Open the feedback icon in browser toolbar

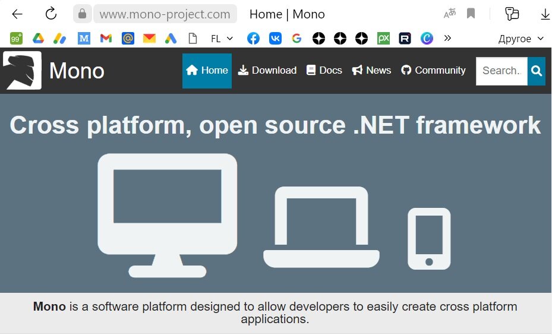pos(512,14)
